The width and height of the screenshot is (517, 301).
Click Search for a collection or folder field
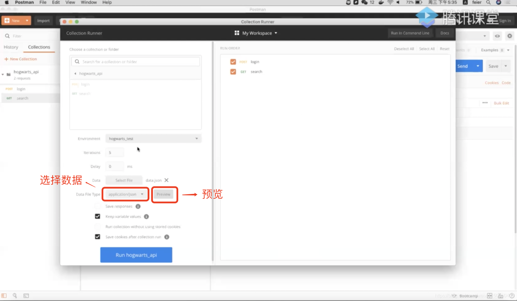136,62
